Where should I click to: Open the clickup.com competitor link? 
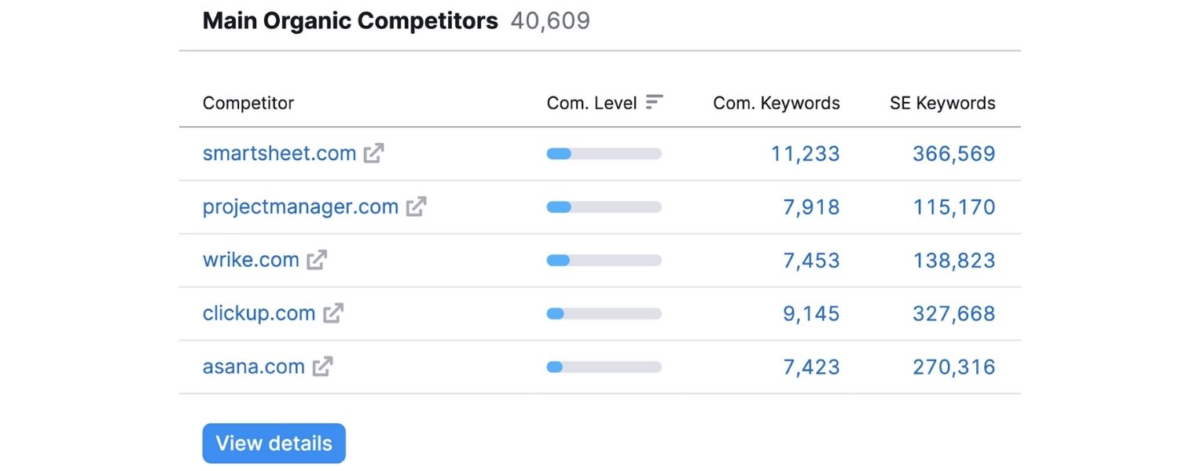coord(259,313)
